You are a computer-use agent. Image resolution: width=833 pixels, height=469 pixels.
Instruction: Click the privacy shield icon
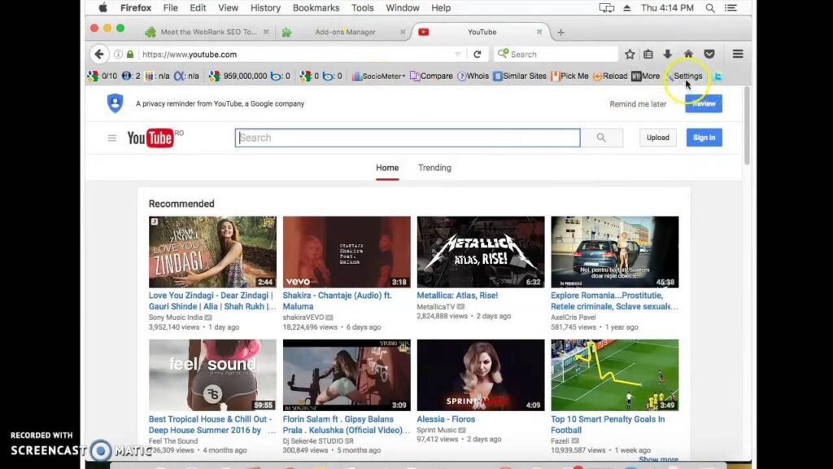tap(116, 103)
